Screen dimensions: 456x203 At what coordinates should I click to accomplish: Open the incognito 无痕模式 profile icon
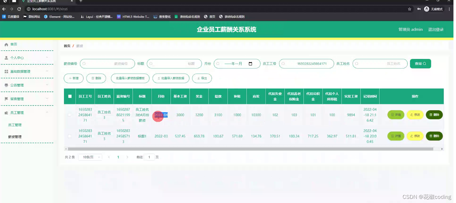pos(433,9)
